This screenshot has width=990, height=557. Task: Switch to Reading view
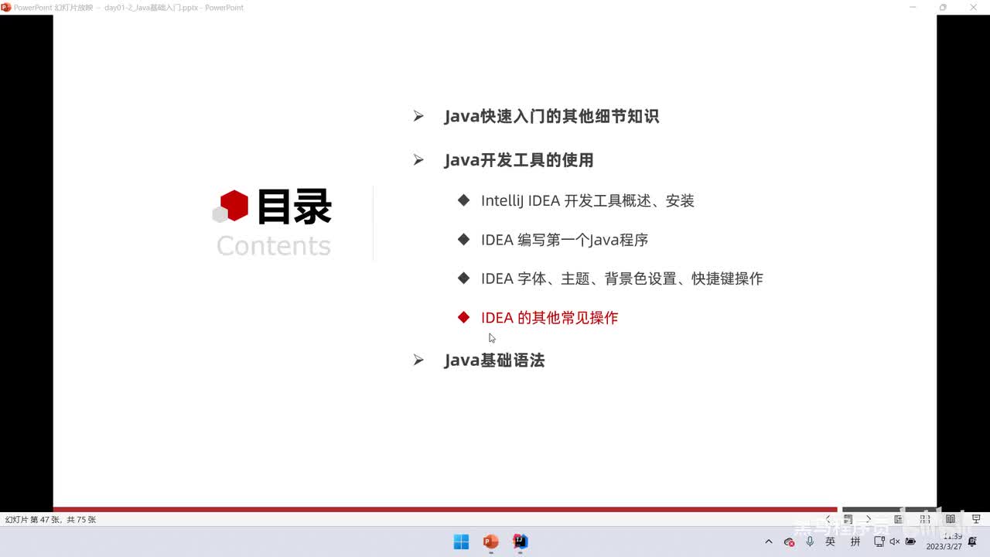[951, 519]
